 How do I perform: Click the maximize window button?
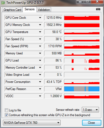click(x=87, y=2)
